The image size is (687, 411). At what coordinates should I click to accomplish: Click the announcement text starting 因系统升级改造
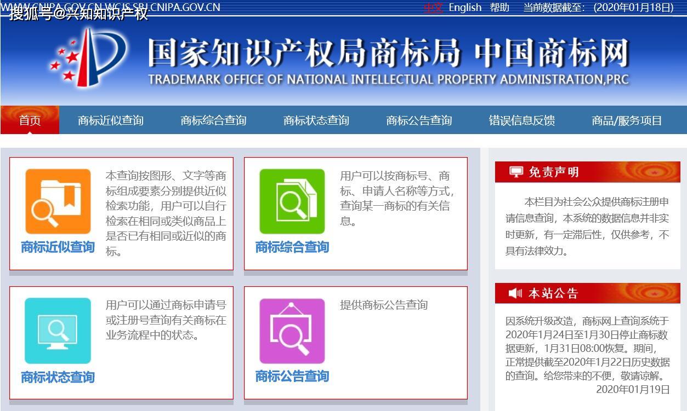pyautogui.click(x=587, y=348)
